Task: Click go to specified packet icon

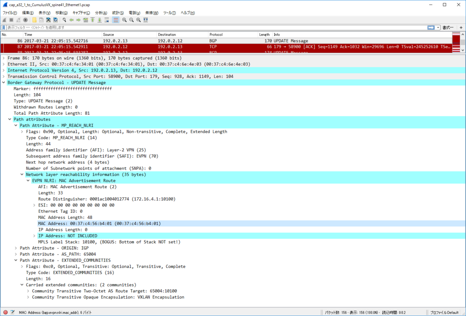Action: [86, 20]
